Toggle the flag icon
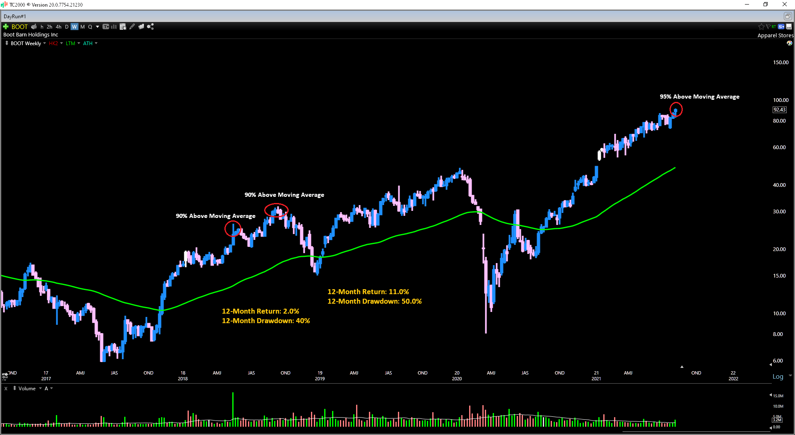 coord(768,27)
